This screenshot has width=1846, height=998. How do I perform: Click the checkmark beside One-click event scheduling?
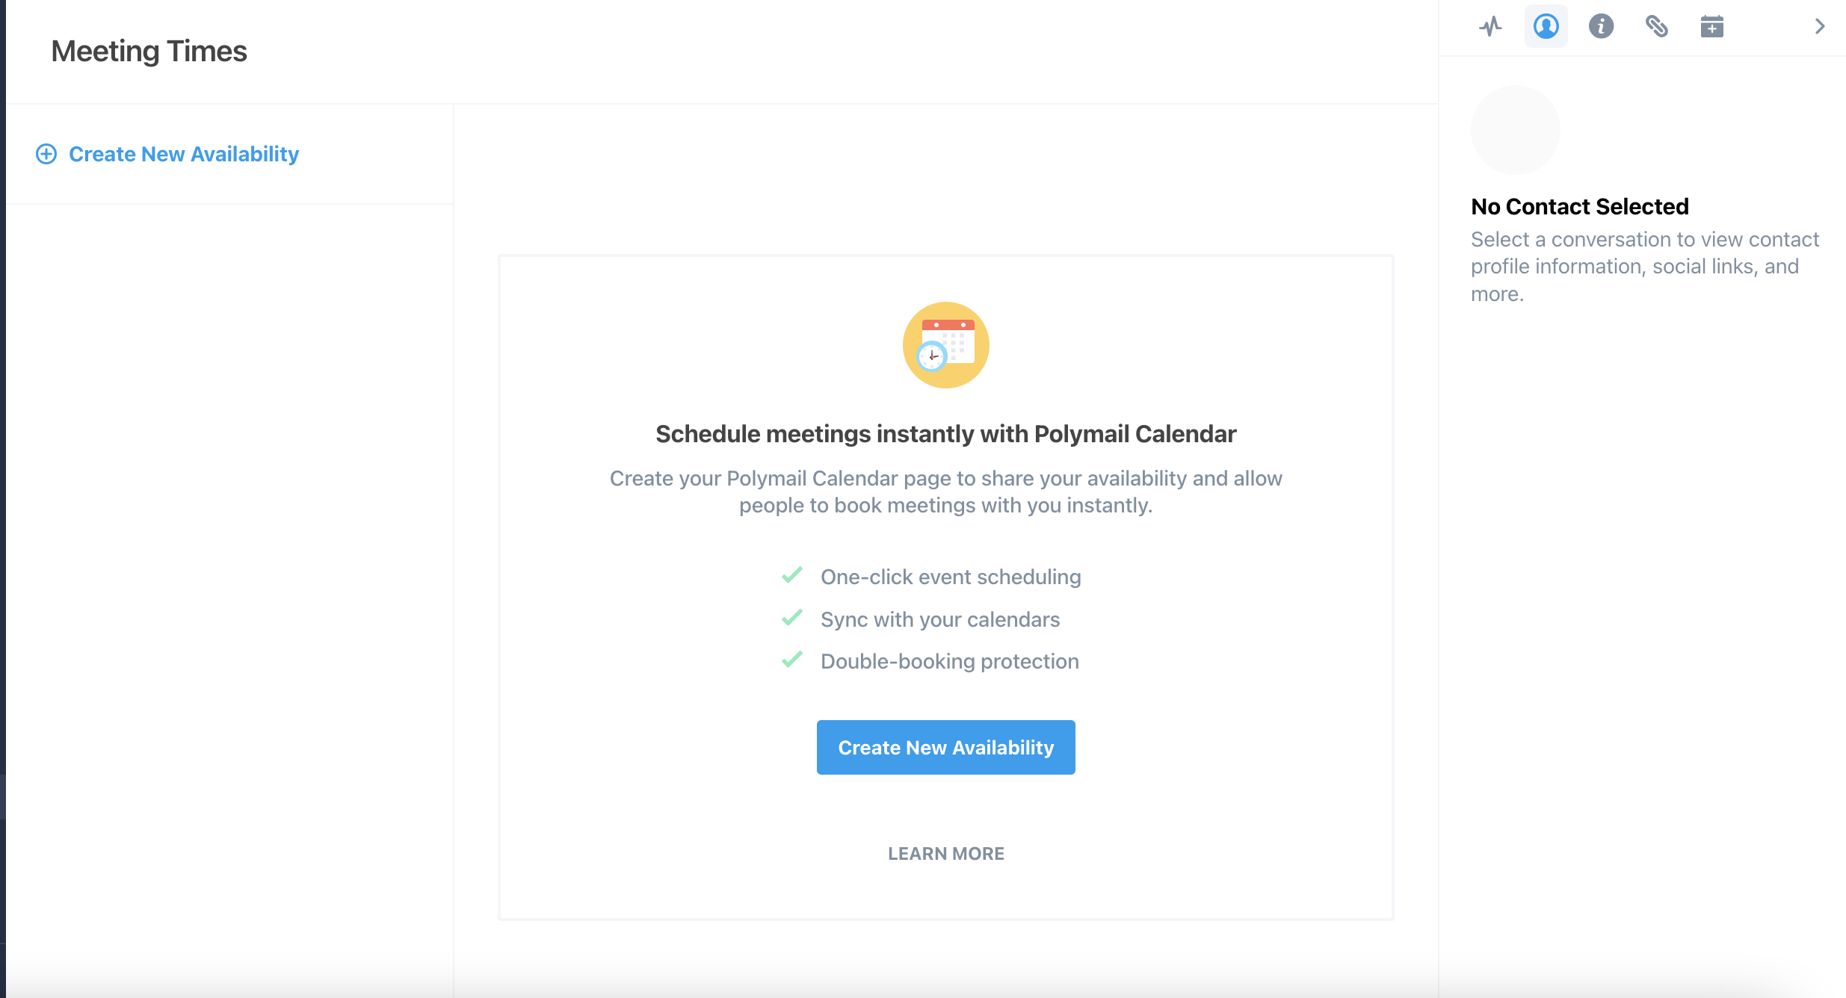point(791,576)
